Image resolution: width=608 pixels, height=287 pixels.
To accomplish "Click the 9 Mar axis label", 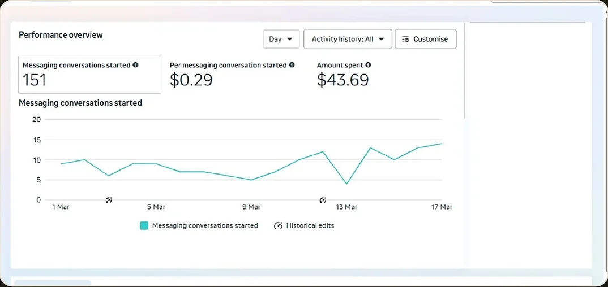I will click(252, 207).
